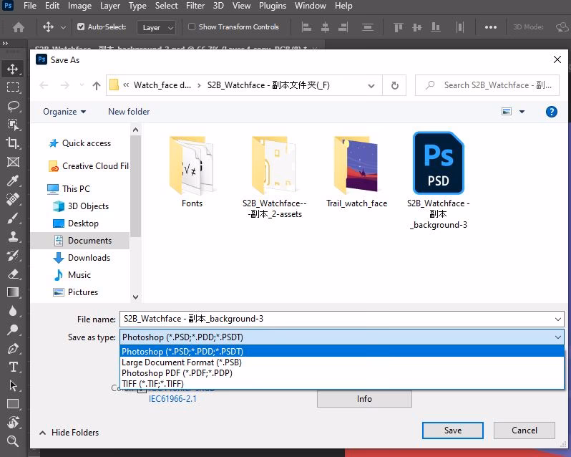Select the Zoom tool
571x457 pixels.
point(13,441)
